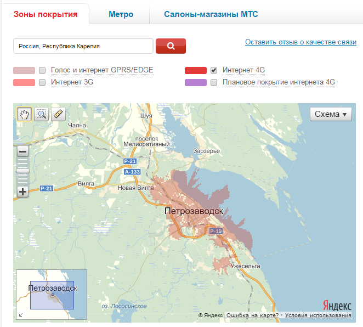
Task: Open Условия использования link
Action: [318, 315]
